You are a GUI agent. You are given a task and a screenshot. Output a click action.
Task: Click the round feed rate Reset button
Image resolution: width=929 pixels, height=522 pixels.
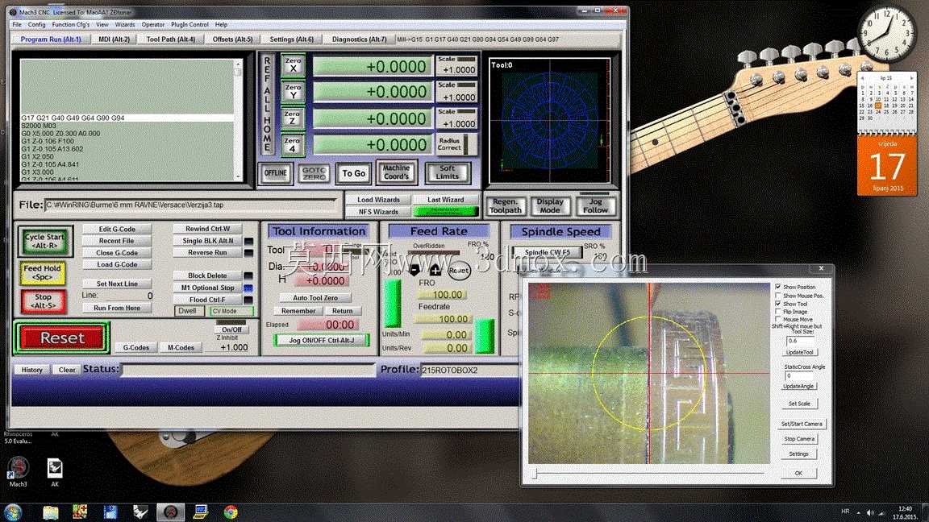tap(459, 271)
